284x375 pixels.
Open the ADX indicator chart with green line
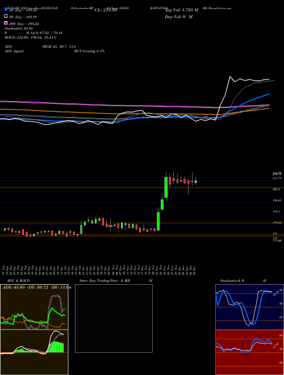click(34, 307)
